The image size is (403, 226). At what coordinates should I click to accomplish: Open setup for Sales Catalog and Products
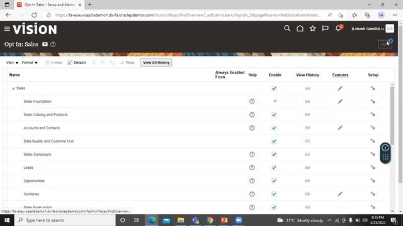click(x=373, y=114)
